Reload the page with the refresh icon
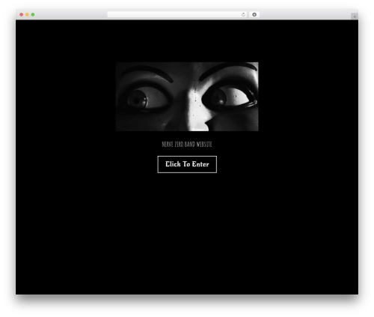374x317 pixels. click(x=243, y=14)
